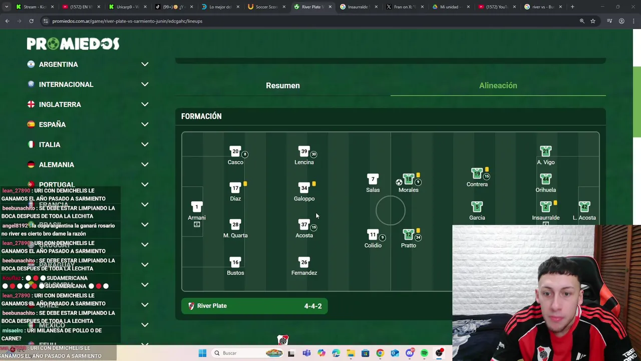The width and height of the screenshot is (641, 361).
Task: Open the ITALIA league link
Action: pos(50,144)
